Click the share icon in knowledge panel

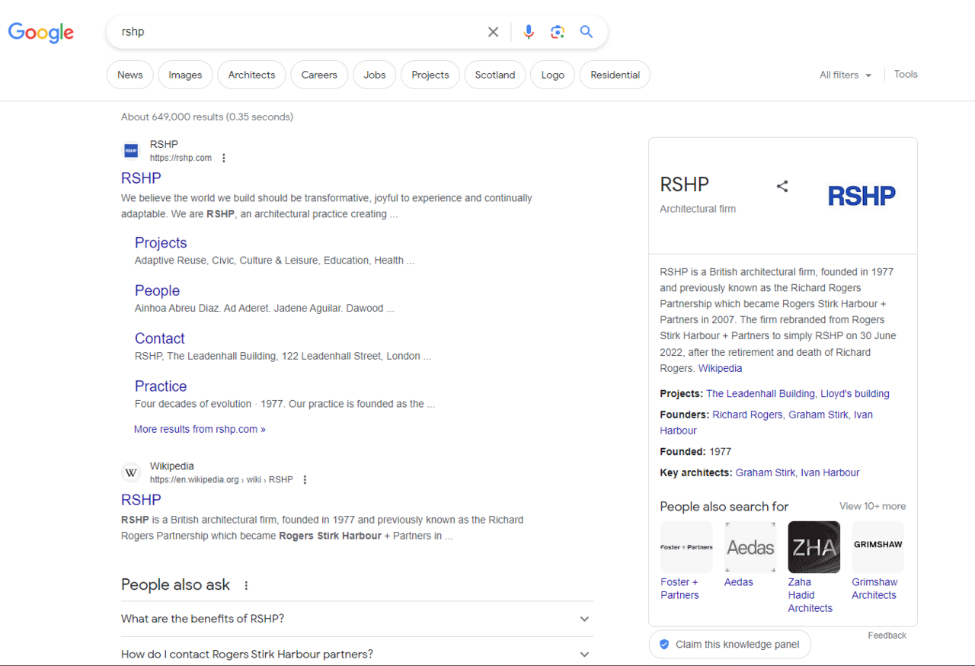click(x=782, y=186)
